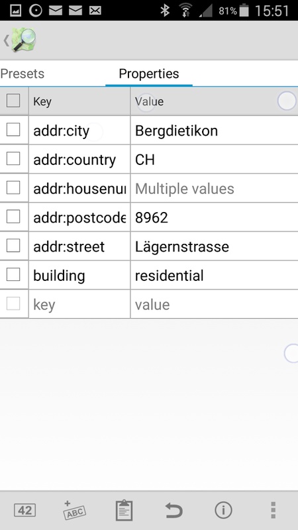The width and height of the screenshot is (298, 530).
Task: Tap the map magnifier back icon
Action: pos(21,40)
